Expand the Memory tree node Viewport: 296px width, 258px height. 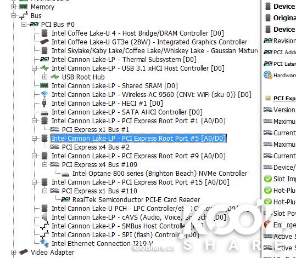(x=13, y=7)
